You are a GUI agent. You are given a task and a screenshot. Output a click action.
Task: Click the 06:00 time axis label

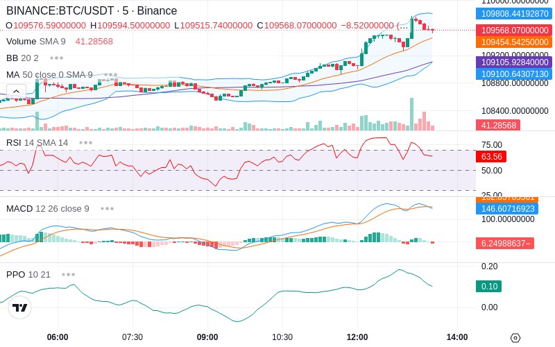click(x=58, y=337)
